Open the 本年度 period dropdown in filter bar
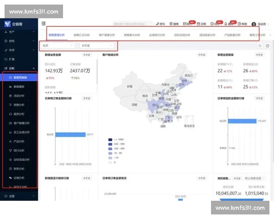 (96, 46)
